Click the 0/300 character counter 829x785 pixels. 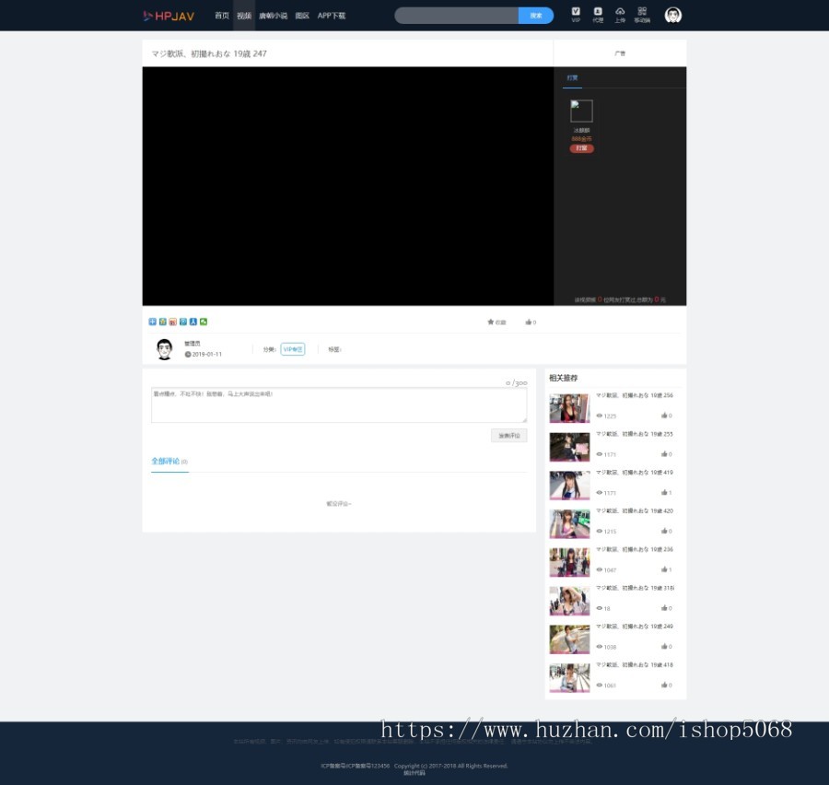[x=516, y=382]
